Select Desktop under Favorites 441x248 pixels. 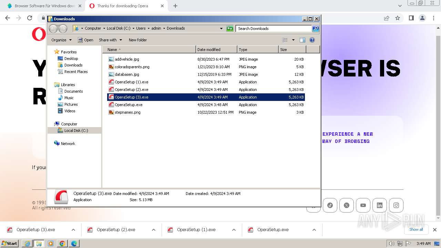[x=71, y=59]
